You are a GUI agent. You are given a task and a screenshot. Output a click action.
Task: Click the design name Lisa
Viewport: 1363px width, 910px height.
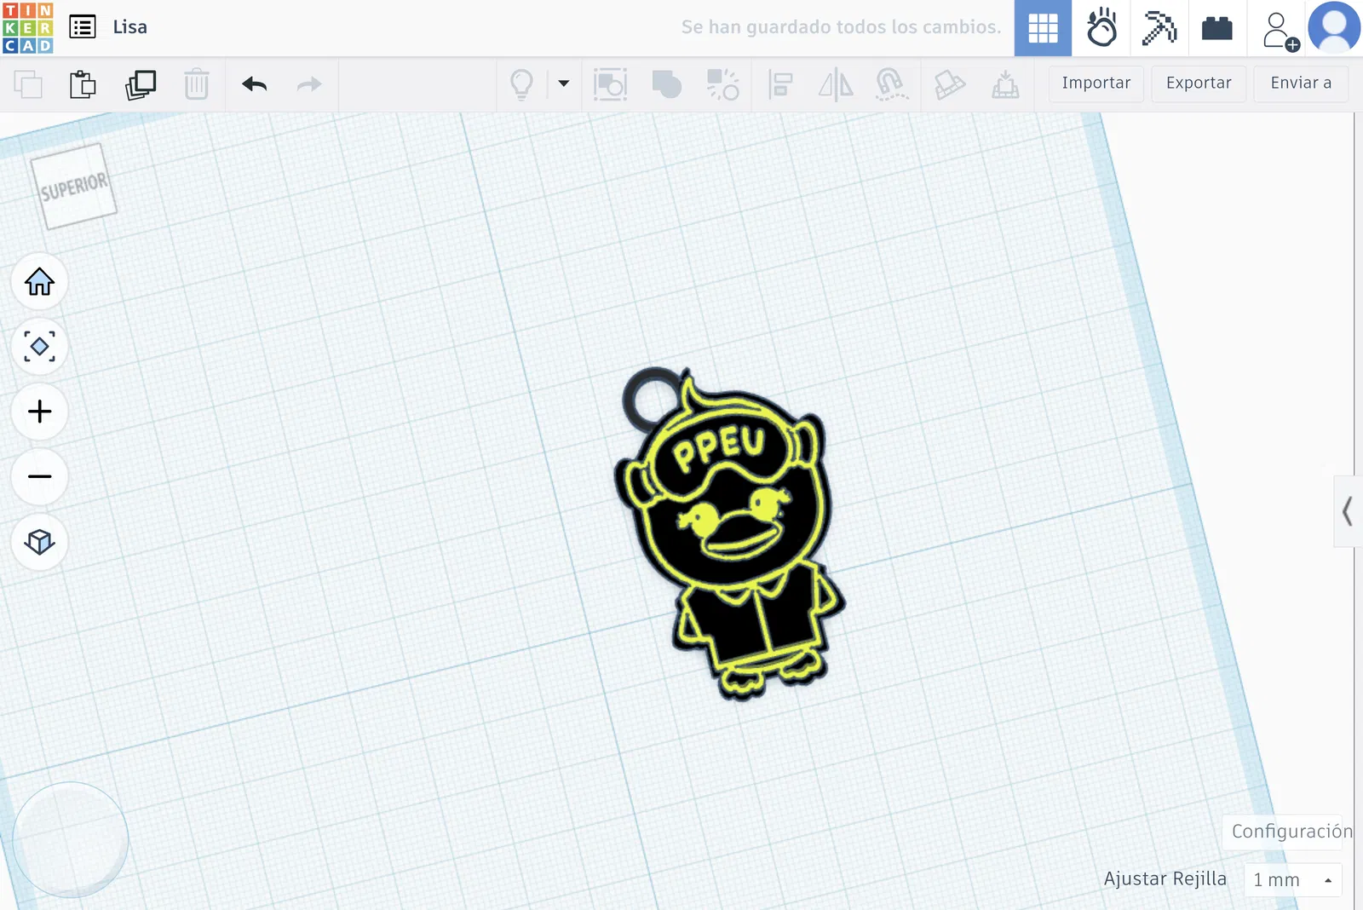pyautogui.click(x=130, y=27)
